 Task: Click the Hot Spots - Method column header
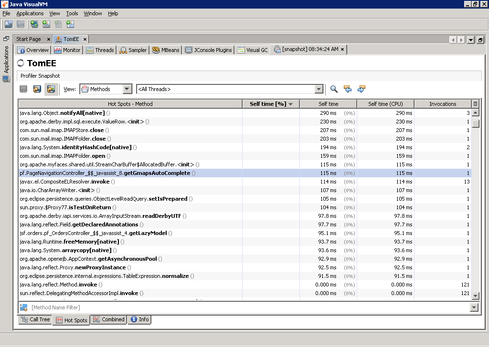(x=130, y=104)
